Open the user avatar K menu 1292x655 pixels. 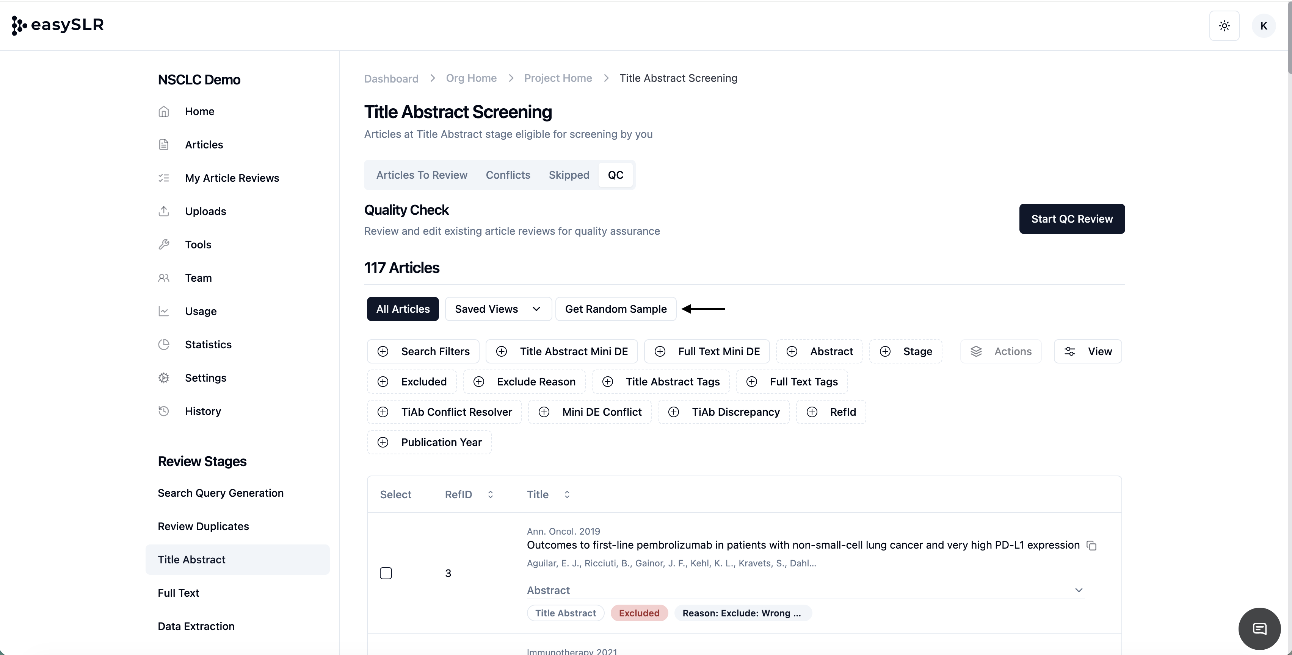click(1264, 25)
